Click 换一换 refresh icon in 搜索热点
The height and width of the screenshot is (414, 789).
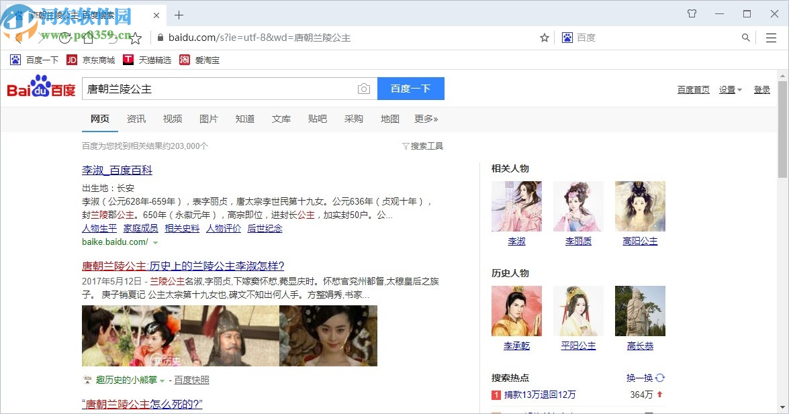coord(659,378)
